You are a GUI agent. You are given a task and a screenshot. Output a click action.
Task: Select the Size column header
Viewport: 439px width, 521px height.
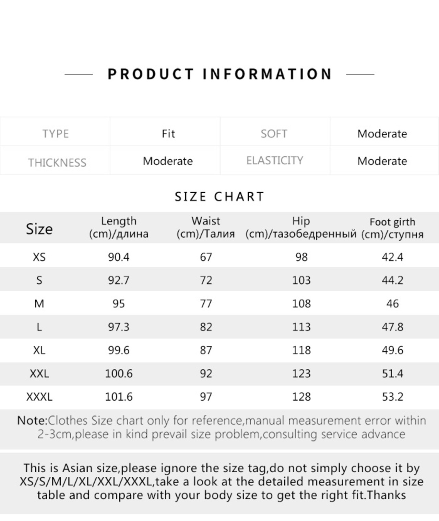[x=39, y=229]
